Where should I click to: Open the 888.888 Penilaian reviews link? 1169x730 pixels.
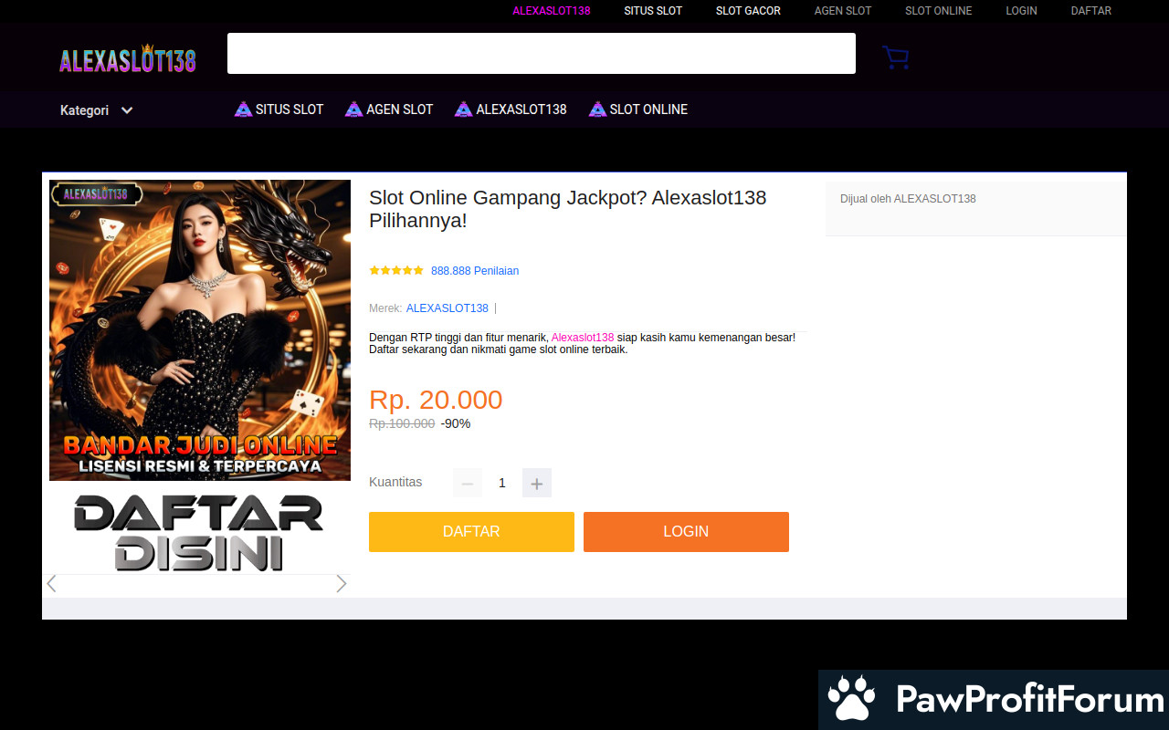coord(475,271)
